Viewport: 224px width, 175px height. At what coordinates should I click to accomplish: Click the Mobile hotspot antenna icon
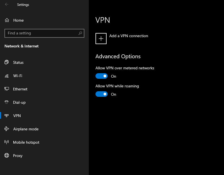click(7, 142)
